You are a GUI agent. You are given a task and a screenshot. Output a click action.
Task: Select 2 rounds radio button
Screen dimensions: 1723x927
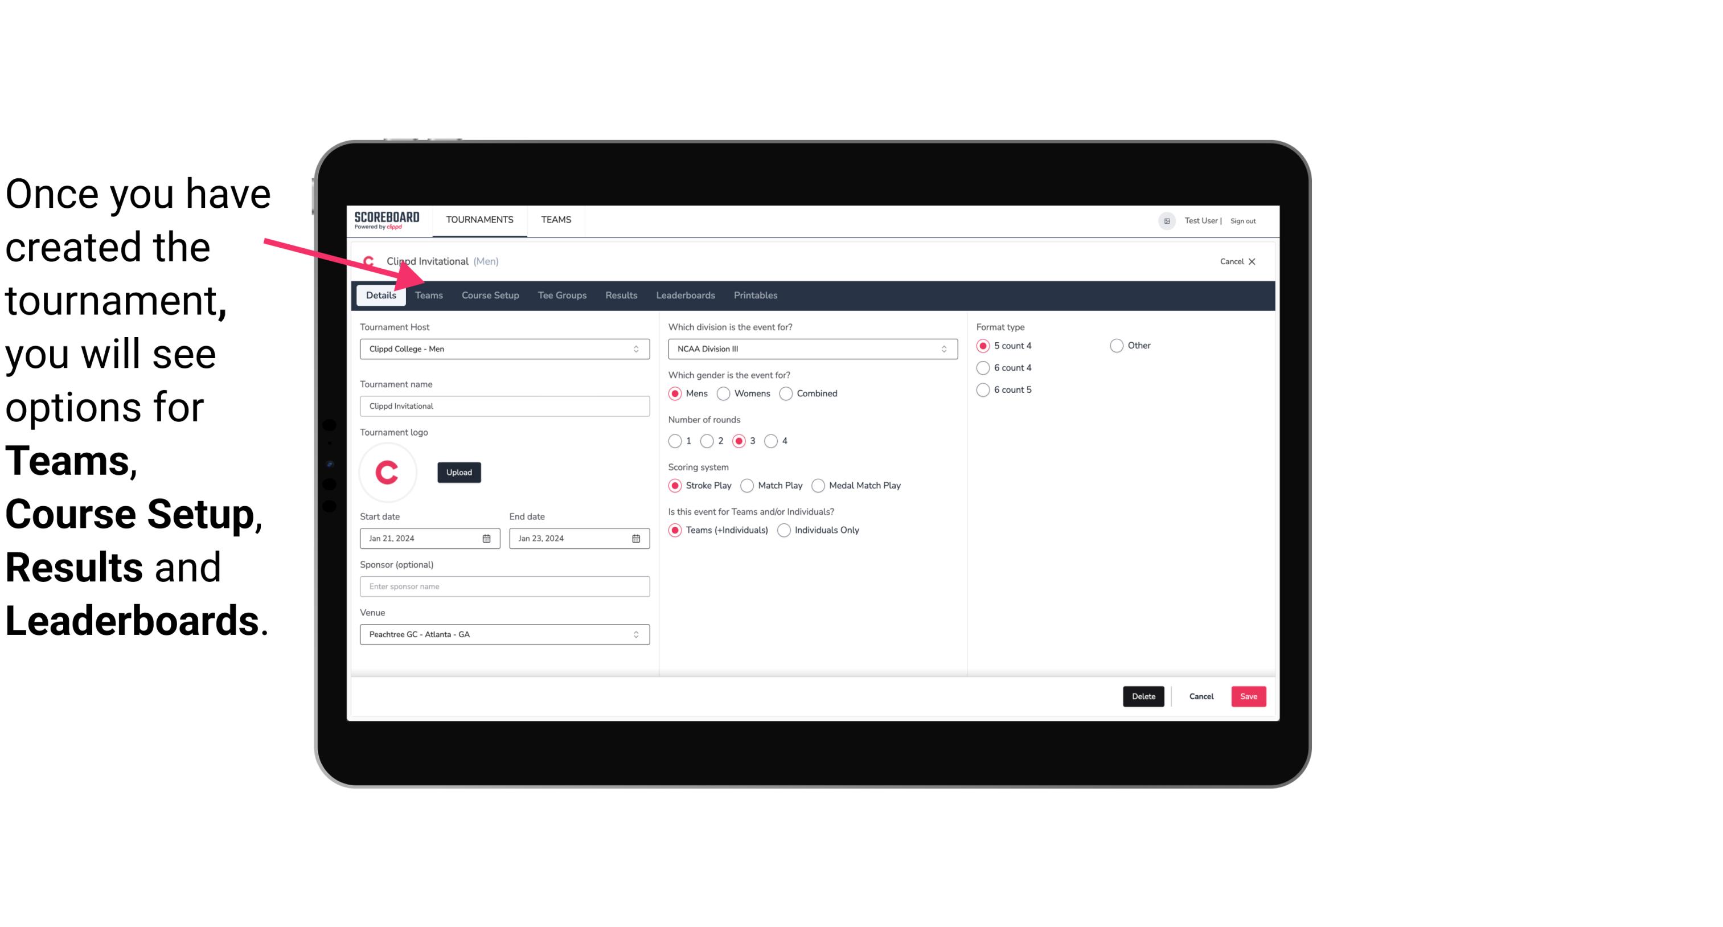tap(709, 441)
